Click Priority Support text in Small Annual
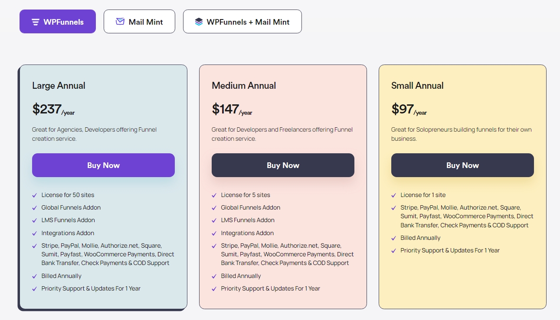 pos(450,250)
